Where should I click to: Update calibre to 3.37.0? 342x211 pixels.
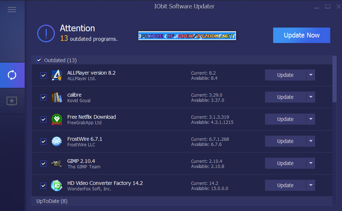285,97
